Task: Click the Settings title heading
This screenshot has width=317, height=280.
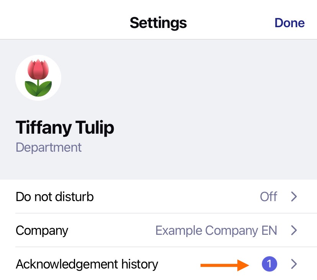Action: click(158, 23)
